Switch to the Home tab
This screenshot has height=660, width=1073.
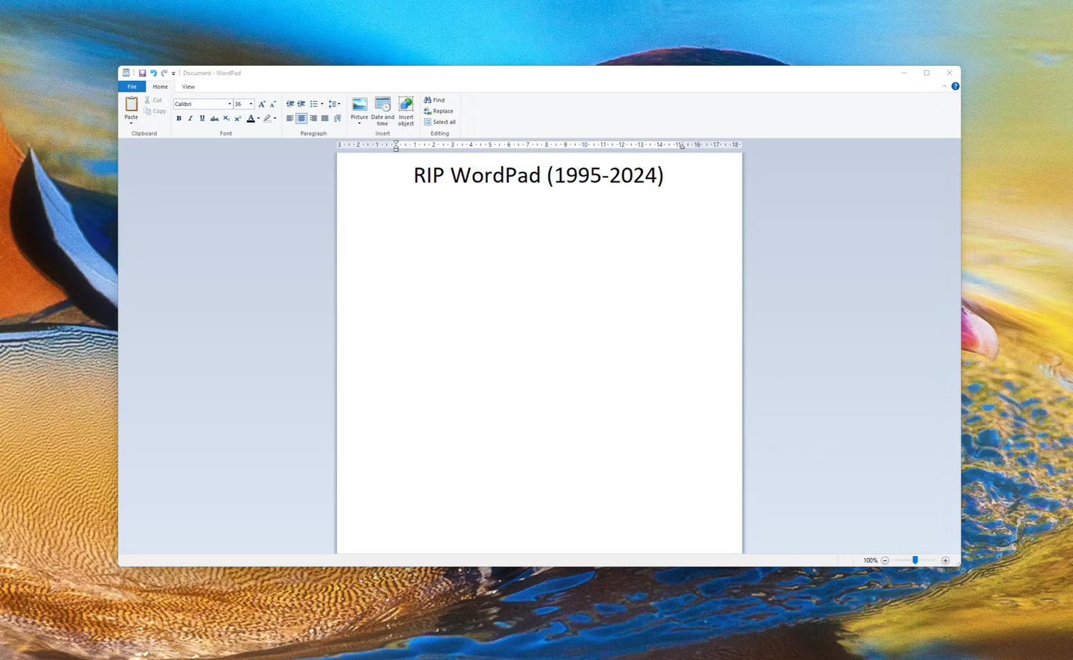tap(160, 87)
